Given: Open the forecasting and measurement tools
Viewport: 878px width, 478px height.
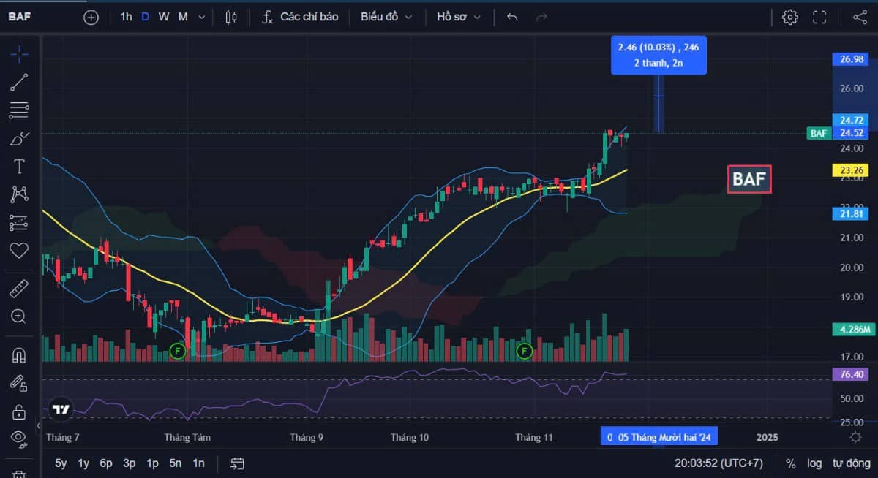Looking at the screenshot, I should pyautogui.click(x=20, y=222).
